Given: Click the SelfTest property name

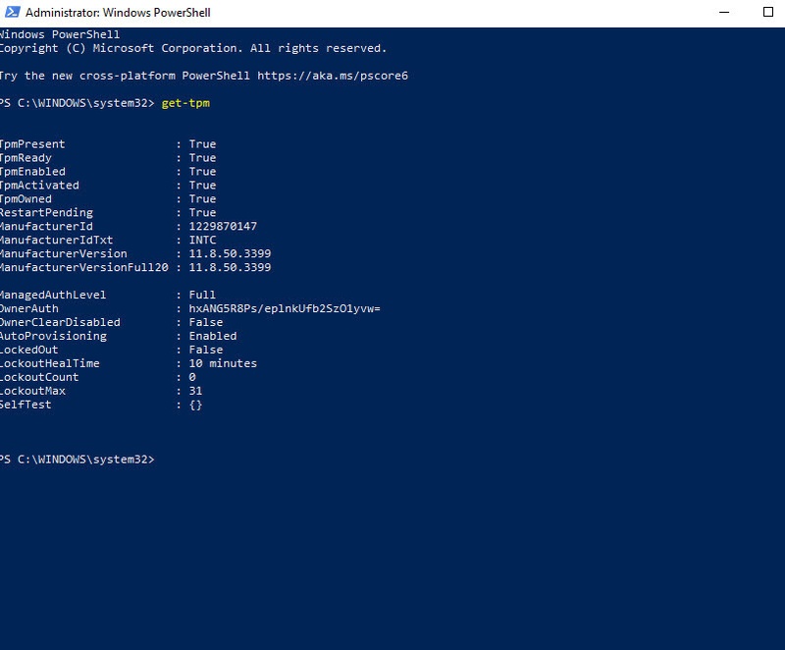Looking at the screenshot, I should pos(26,405).
